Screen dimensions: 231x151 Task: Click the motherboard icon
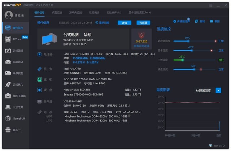pos(39,79)
